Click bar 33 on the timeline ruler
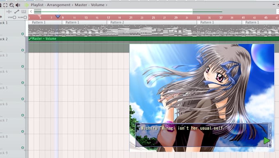The width and height of the screenshot is (279, 158). click(199, 18)
